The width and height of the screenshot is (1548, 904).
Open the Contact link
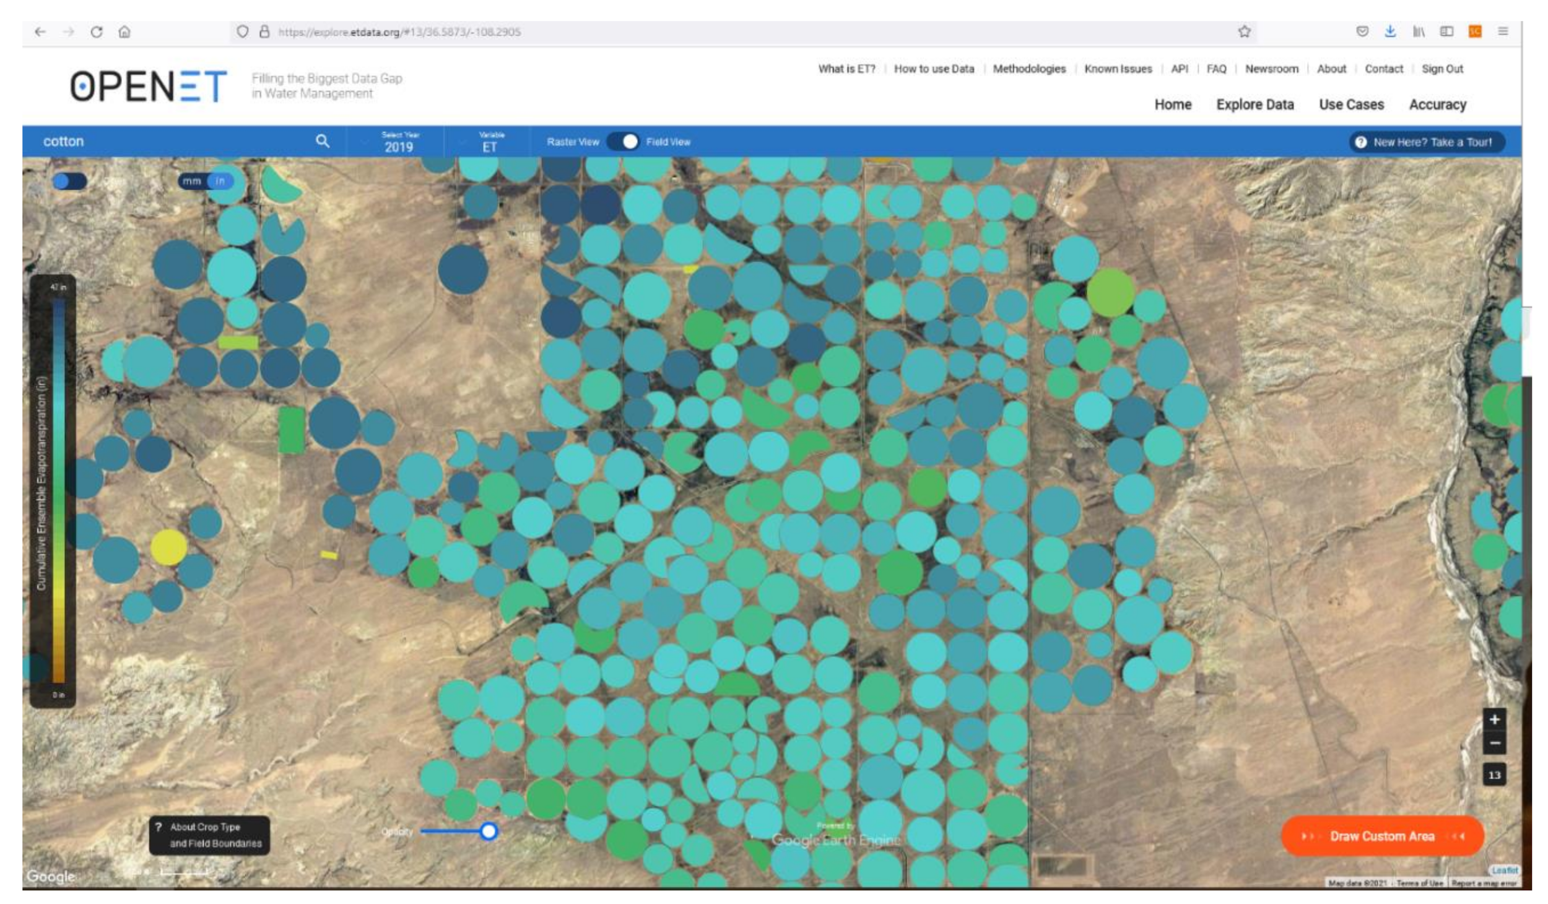(x=1384, y=69)
